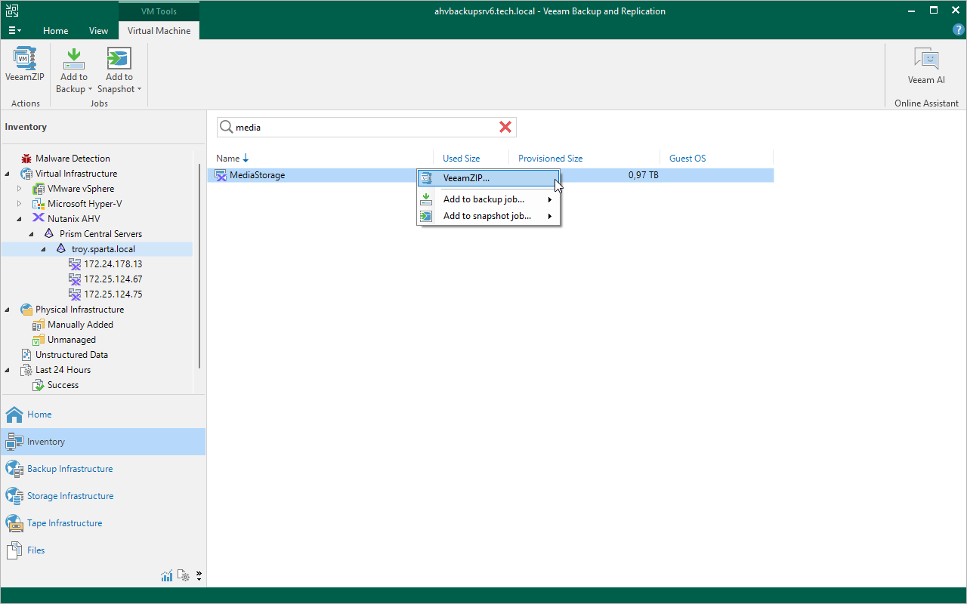967x604 pixels.
Task: Click the Success status icon in tree
Action: click(x=39, y=385)
